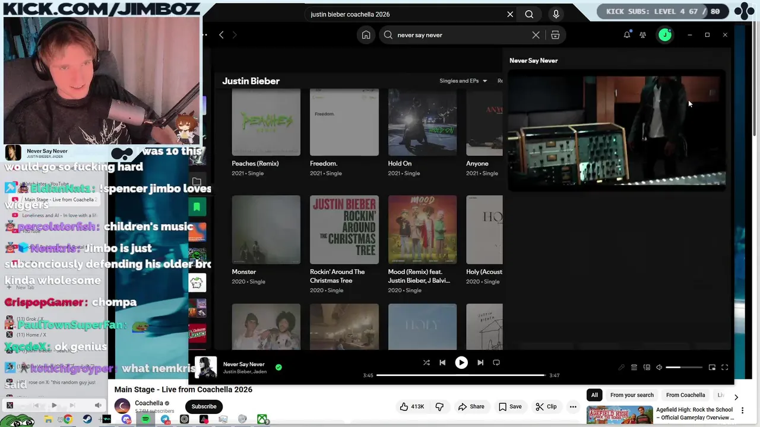Image resolution: width=760 pixels, height=427 pixels.
Task: Open the Xbox app from the taskbar
Action: pyautogui.click(x=262, y=419)
